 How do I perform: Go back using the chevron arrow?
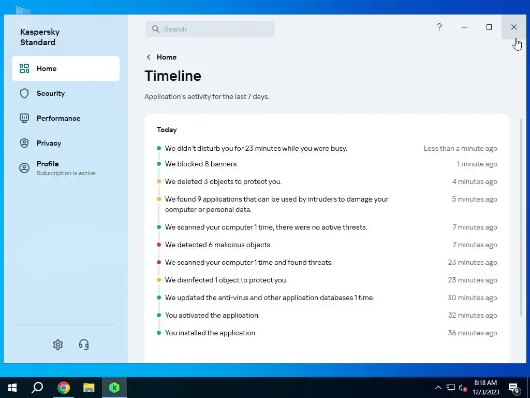pos(149,57)
